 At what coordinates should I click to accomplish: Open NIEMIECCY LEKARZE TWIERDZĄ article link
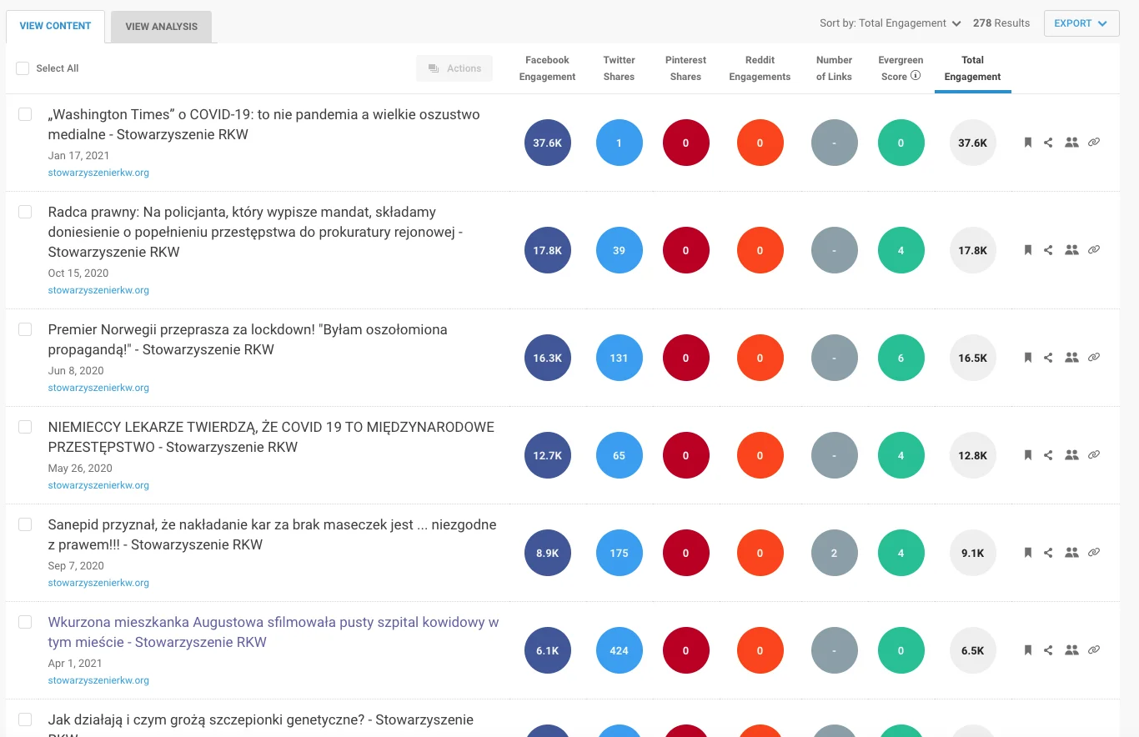pos(271,437)
